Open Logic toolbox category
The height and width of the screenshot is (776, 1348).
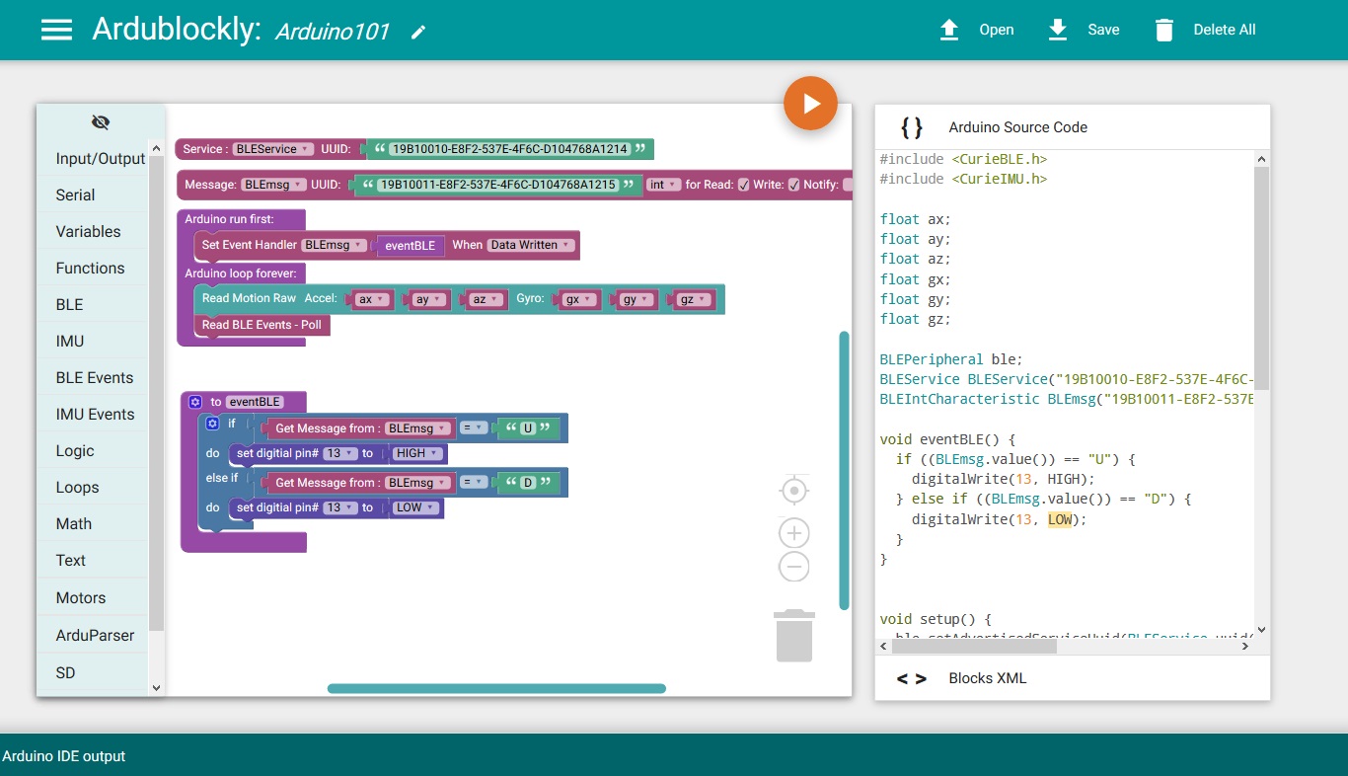(x=93, y=450)
